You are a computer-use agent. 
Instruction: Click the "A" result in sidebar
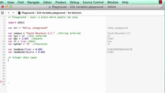[109, 44]
